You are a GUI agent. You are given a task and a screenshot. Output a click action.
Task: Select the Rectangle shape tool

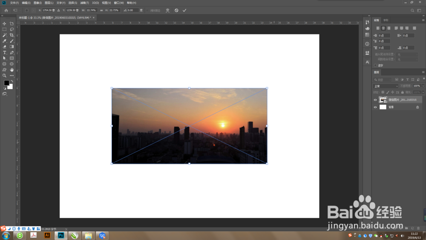click(12, 58)
